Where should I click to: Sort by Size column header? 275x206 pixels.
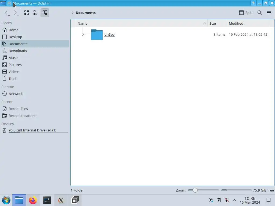point(217,23)
